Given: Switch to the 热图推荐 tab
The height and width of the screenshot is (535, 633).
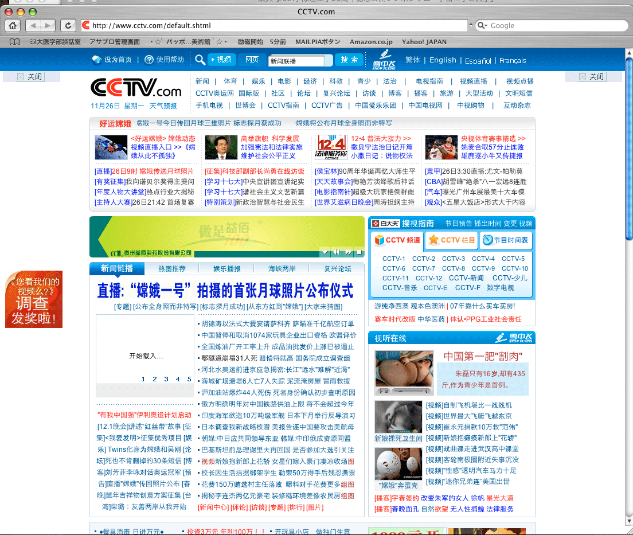Looking at the screenshot, I should [172, 268].
